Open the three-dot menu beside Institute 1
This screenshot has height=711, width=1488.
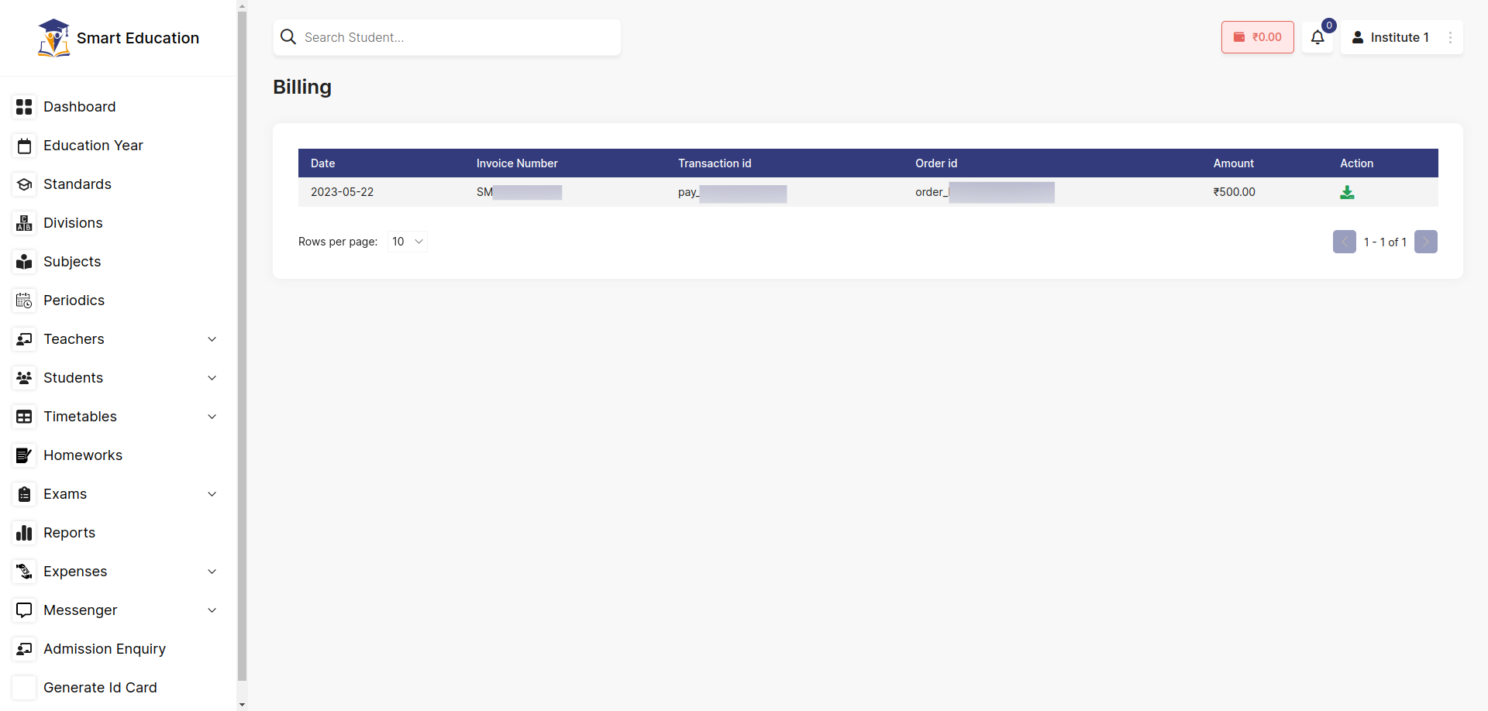[1450, 37]
